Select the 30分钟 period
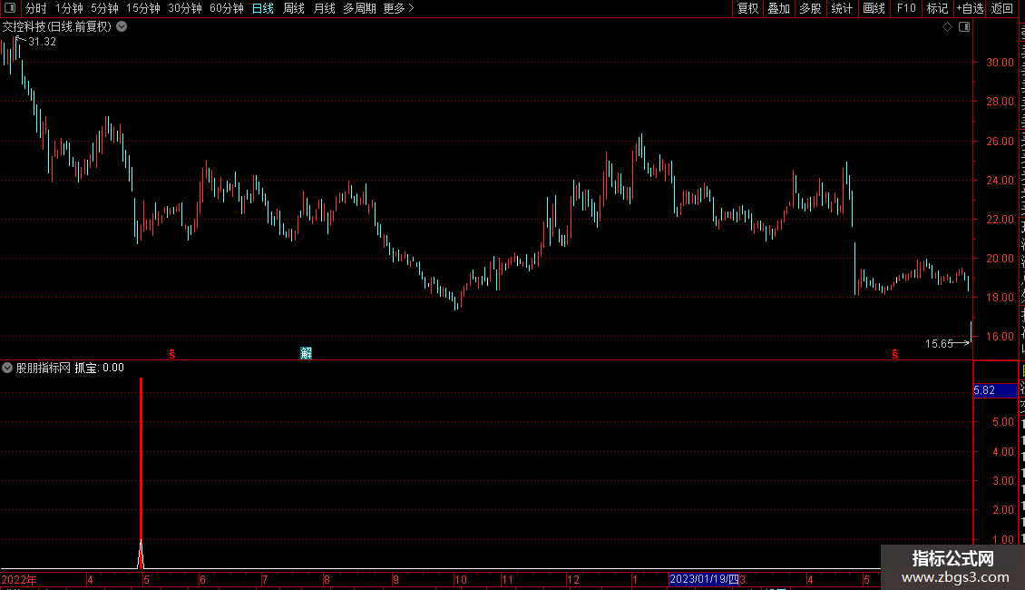 (x=185, y=8)
